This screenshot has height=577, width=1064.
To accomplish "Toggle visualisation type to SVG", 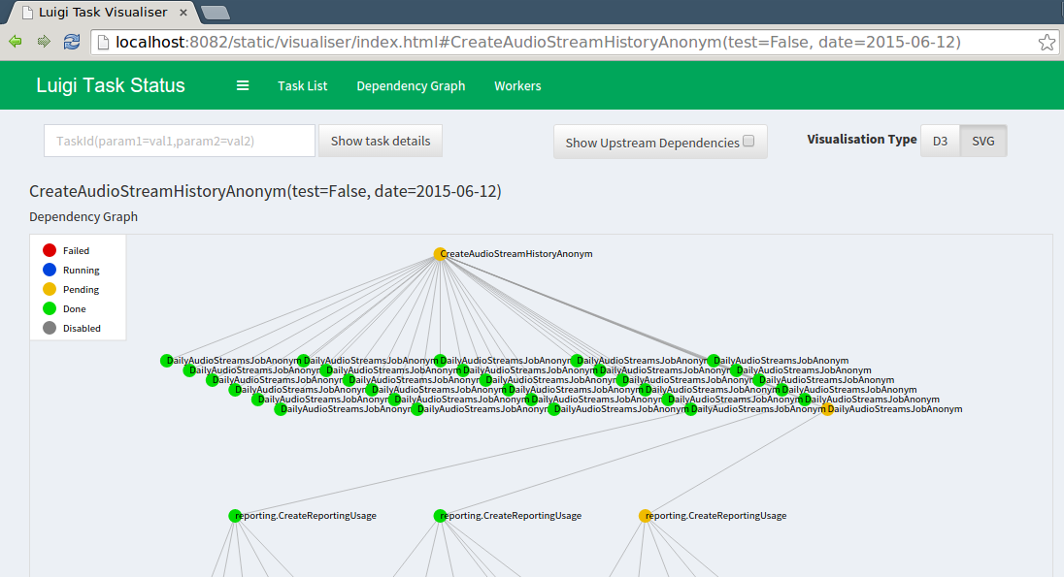I will [983, 140].
